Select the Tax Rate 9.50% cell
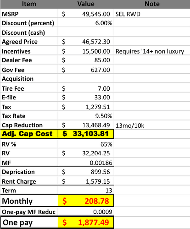Viewport: 190px width, 229px height. point(86,116)
